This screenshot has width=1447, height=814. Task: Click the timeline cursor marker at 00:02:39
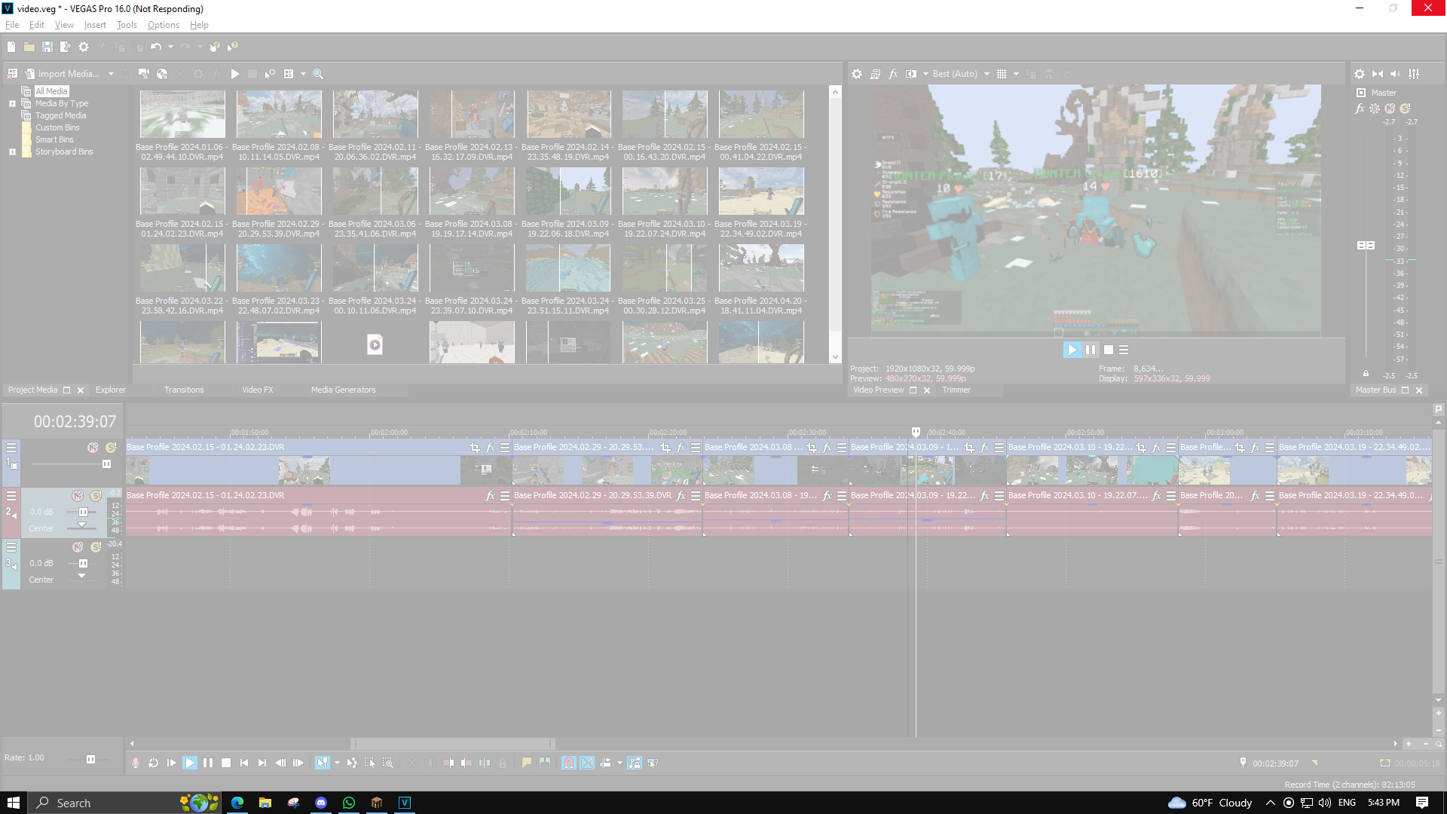916,432
